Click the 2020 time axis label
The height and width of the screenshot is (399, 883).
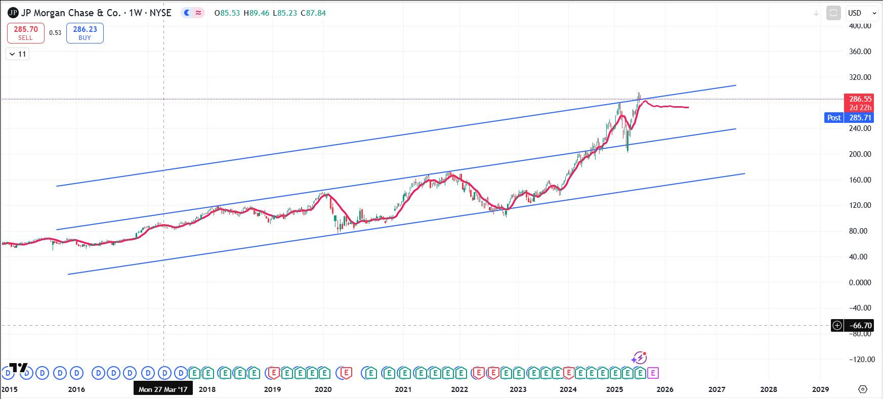click(x=323, y=389)
